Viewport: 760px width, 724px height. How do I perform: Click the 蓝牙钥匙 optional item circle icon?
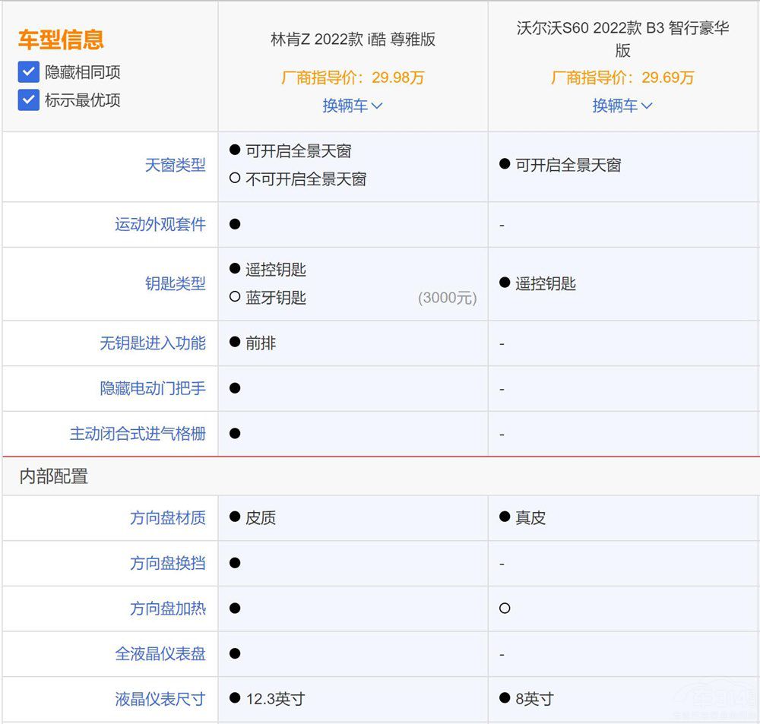pyautogui.click(x=235, y=298)
